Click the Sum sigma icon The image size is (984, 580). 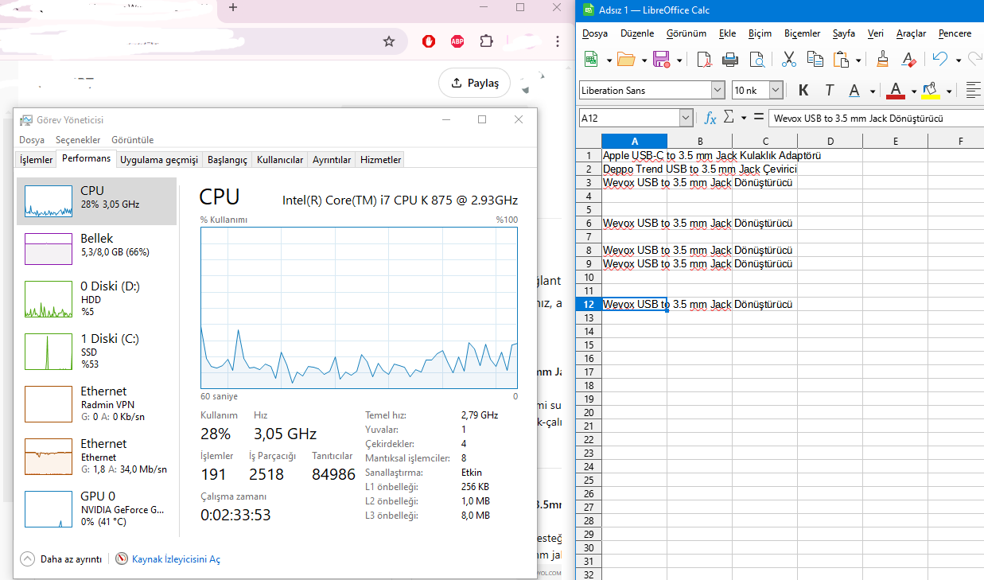(729, 118)
